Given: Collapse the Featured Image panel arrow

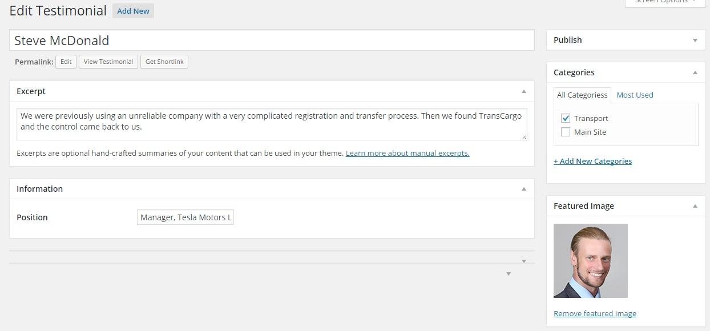Looking at the screenshot, I should pos(695,206).
